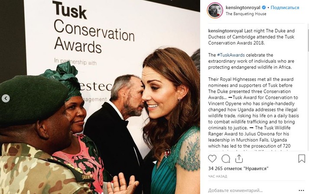Open The Banqueting House location link
309x194 pixels.
click(x=246, y=14)
